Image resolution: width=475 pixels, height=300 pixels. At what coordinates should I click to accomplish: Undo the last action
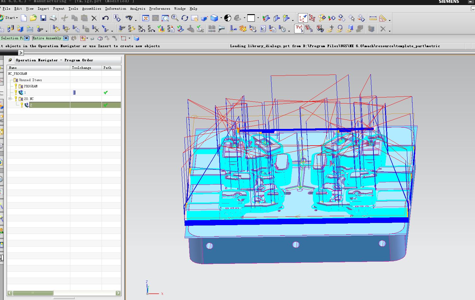[x=105, y=18]
